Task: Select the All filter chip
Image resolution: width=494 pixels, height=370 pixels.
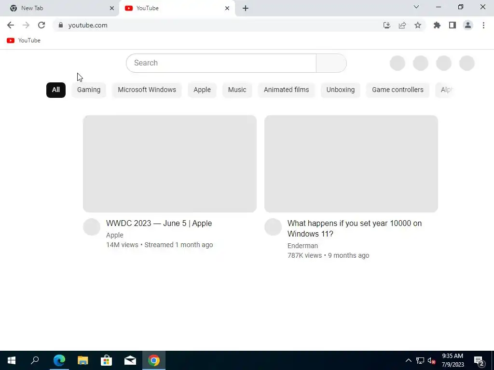Action: (56, 90)
